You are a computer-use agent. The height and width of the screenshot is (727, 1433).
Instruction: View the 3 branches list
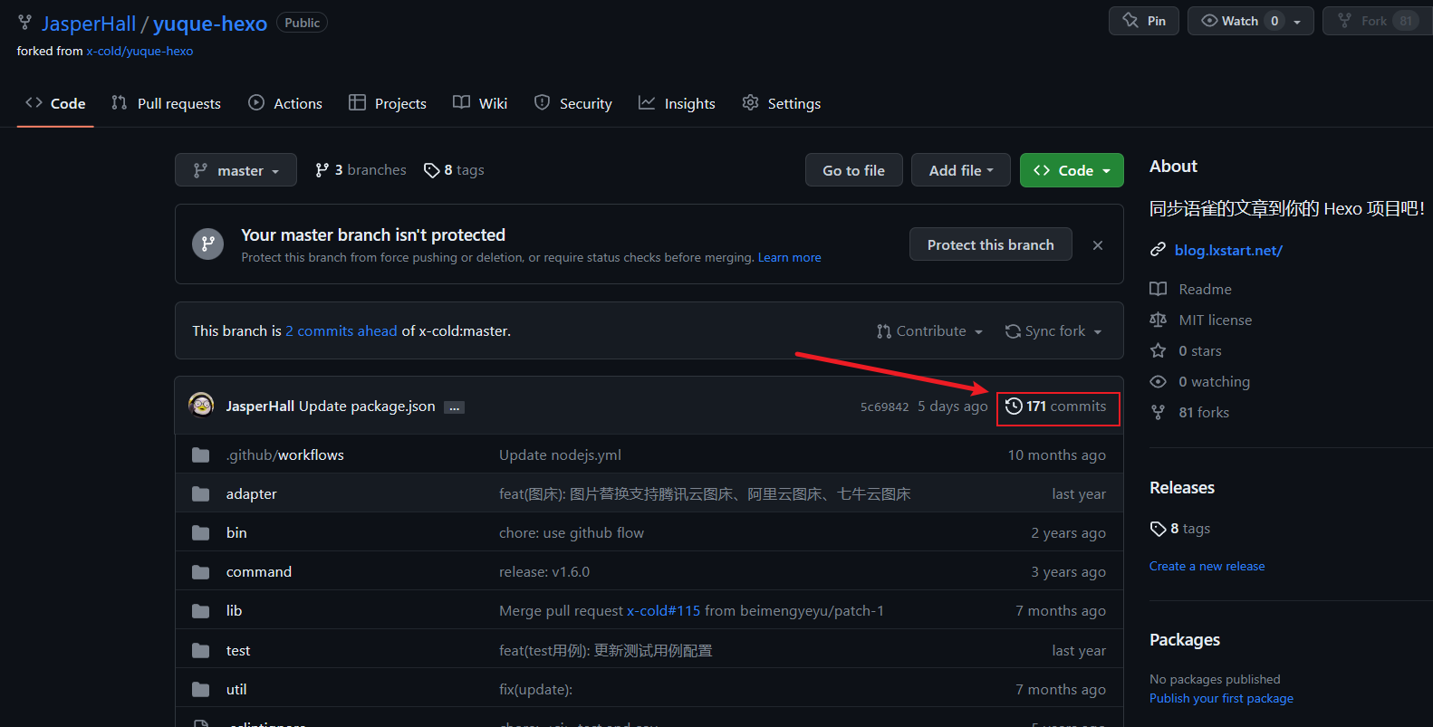(361, 170)
